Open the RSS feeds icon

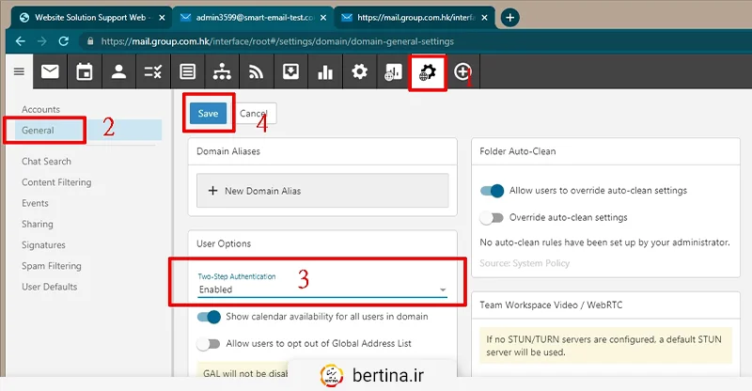coord(256,71)
